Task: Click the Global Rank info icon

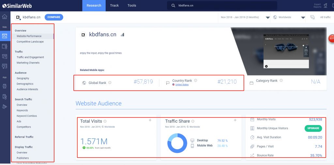Action: 110,83
